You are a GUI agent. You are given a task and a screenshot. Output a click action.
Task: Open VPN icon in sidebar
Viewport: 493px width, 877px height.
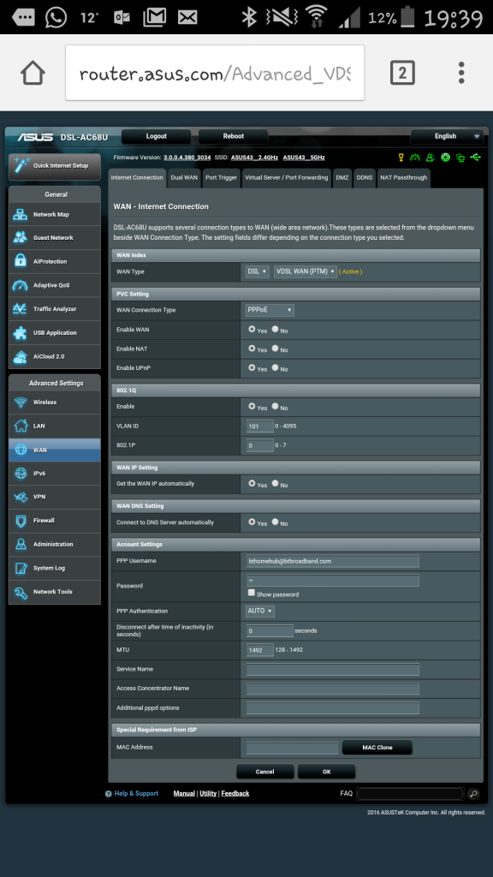21,497
